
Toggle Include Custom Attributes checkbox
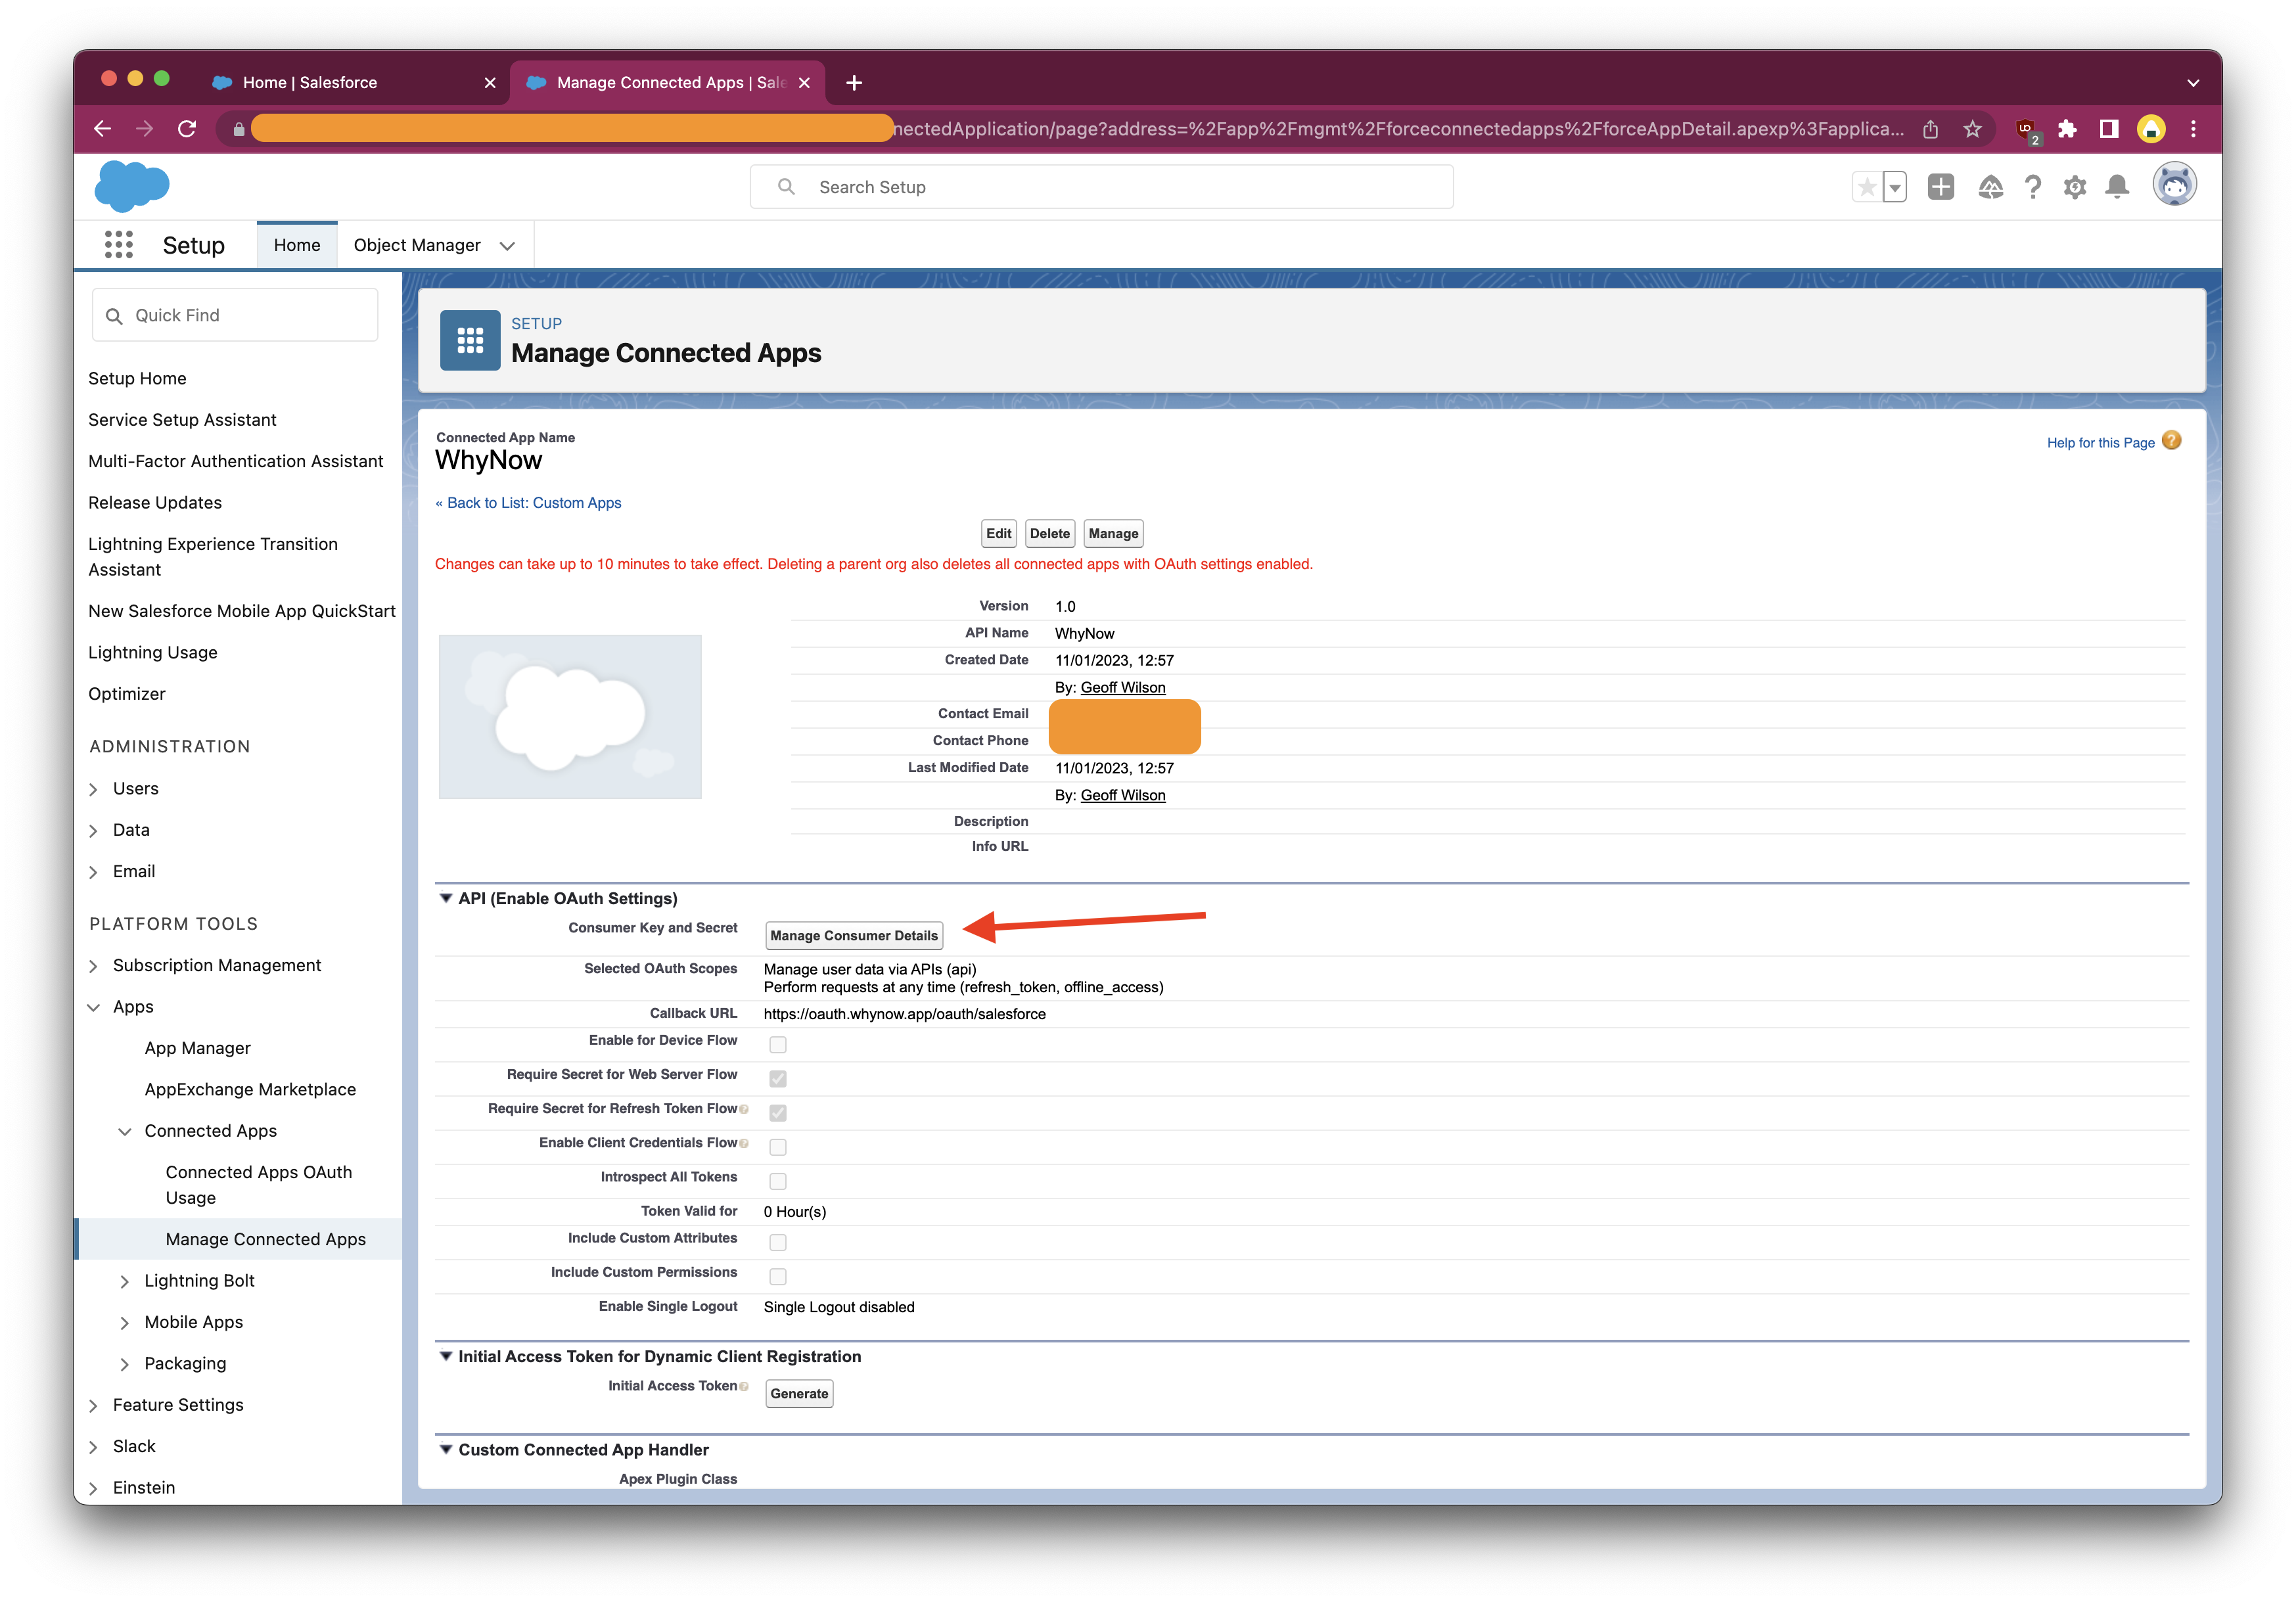(x=778, y=1243)
